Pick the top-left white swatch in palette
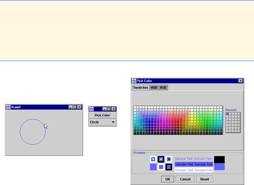The width and height of the screenshot is (254, 185). click(x=135, y=107)
